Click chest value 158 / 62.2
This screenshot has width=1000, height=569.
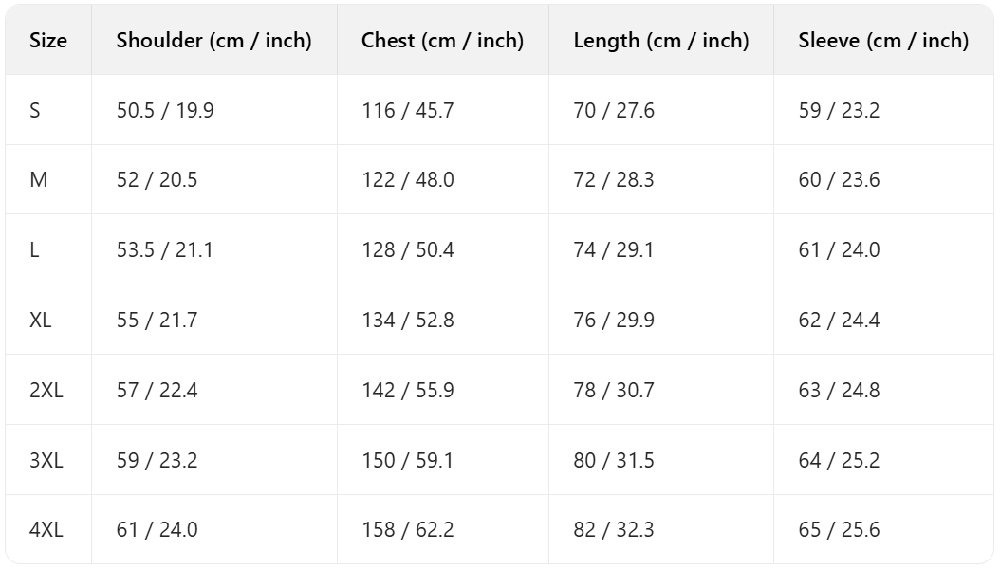coord(407,530)
